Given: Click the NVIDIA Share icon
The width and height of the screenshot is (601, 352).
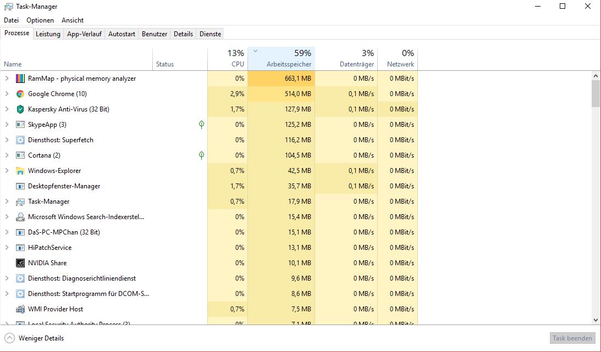Looking at the screenshot, I should coord(20,263).
